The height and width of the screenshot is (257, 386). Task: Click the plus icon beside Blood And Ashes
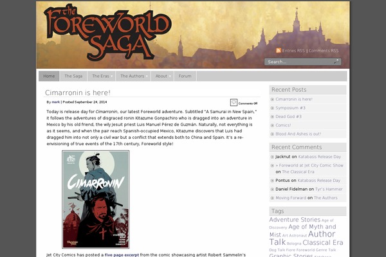point(272,134)
